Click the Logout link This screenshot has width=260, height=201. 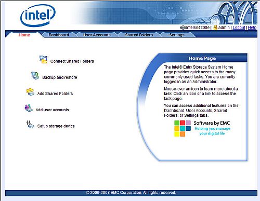point(239,28)
